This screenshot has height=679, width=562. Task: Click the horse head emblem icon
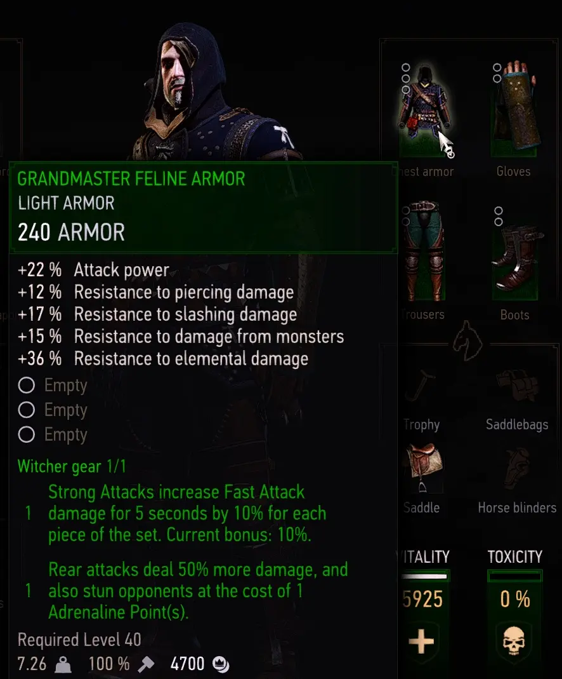467,341
